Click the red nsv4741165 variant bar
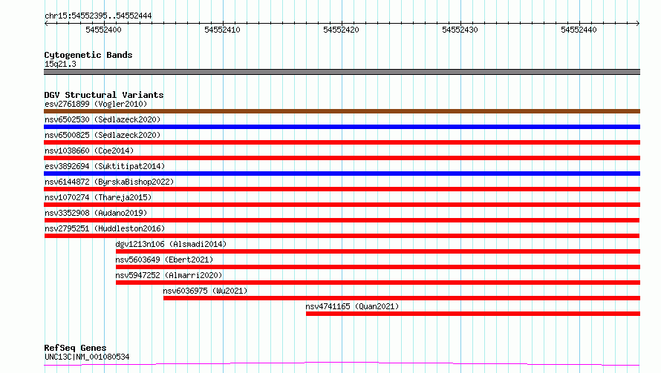This screenshot has width=661, height=373. tap(473, 314)
